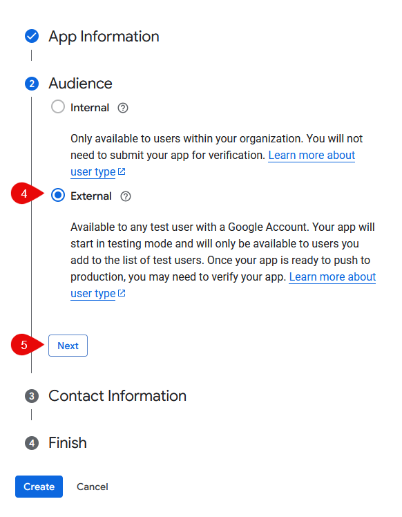This screenshot has width=402, height=517.
Task: Click the external-link icon after Internal's user type
Action: [122, 171]
